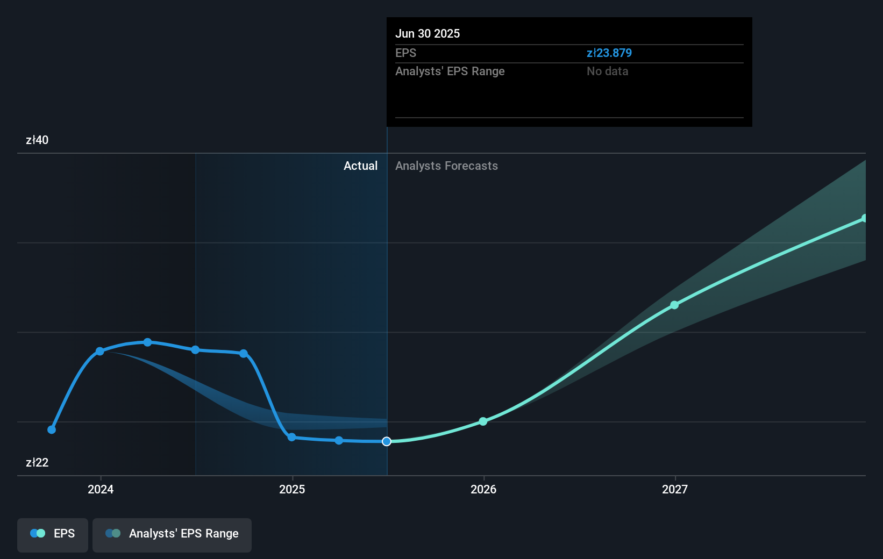Click the 2027 forecast data point marker
883x559 pixels.
click(x=674, y=305)
